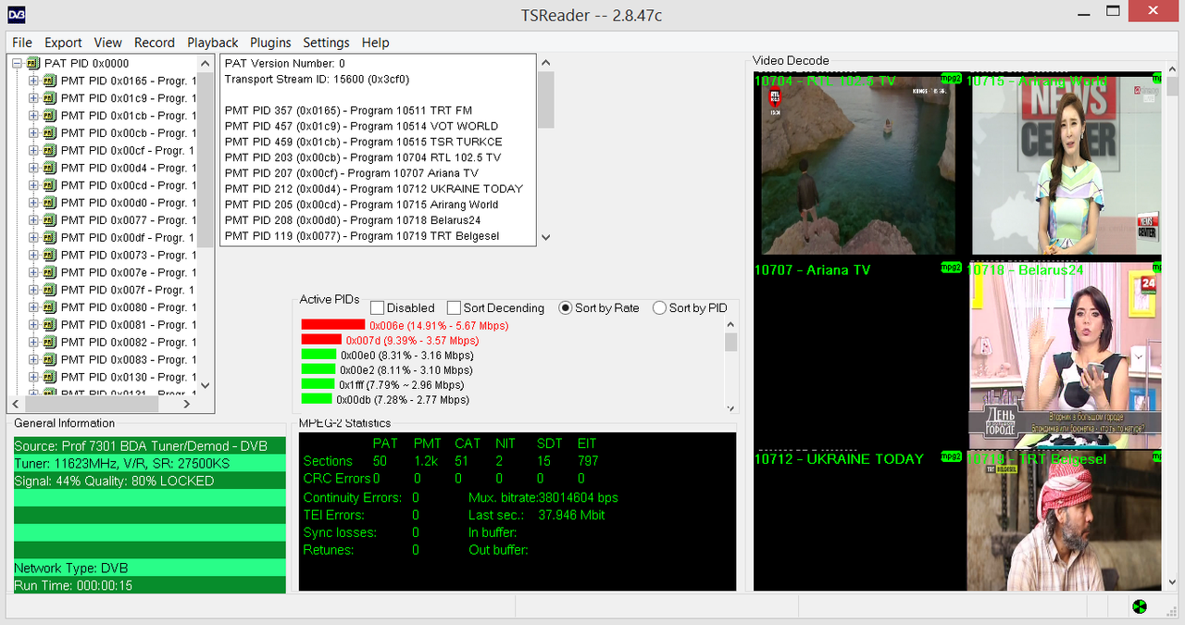
Task: Expand the PMT PID 0x01cb tree node
Action: 33,116
